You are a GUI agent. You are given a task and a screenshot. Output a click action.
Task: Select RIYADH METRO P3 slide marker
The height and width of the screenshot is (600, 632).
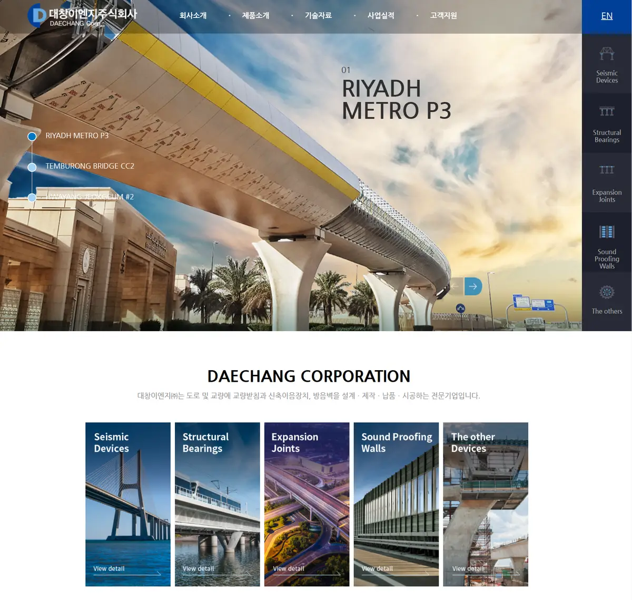tap(32, 137)
